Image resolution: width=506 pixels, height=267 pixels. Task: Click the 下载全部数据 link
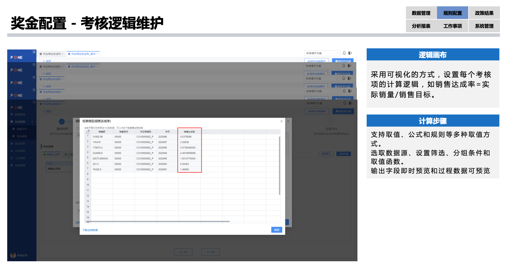tap(90, 230)
